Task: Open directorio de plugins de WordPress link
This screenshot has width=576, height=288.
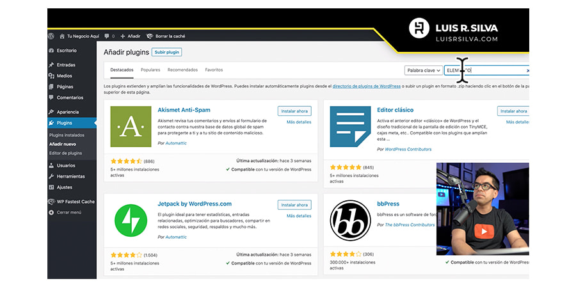Action: (x=367, y=86)
